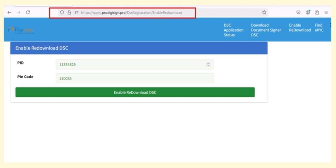Screen dimensions: 336x168
Task: Click the Pin Code input field
Action: coord(135,78)
